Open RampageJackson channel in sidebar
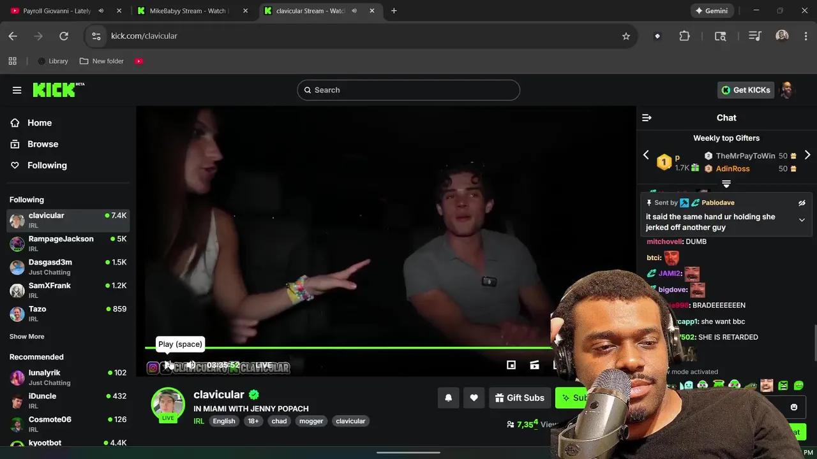Screen dimensions: 817x459 [68, 244]
